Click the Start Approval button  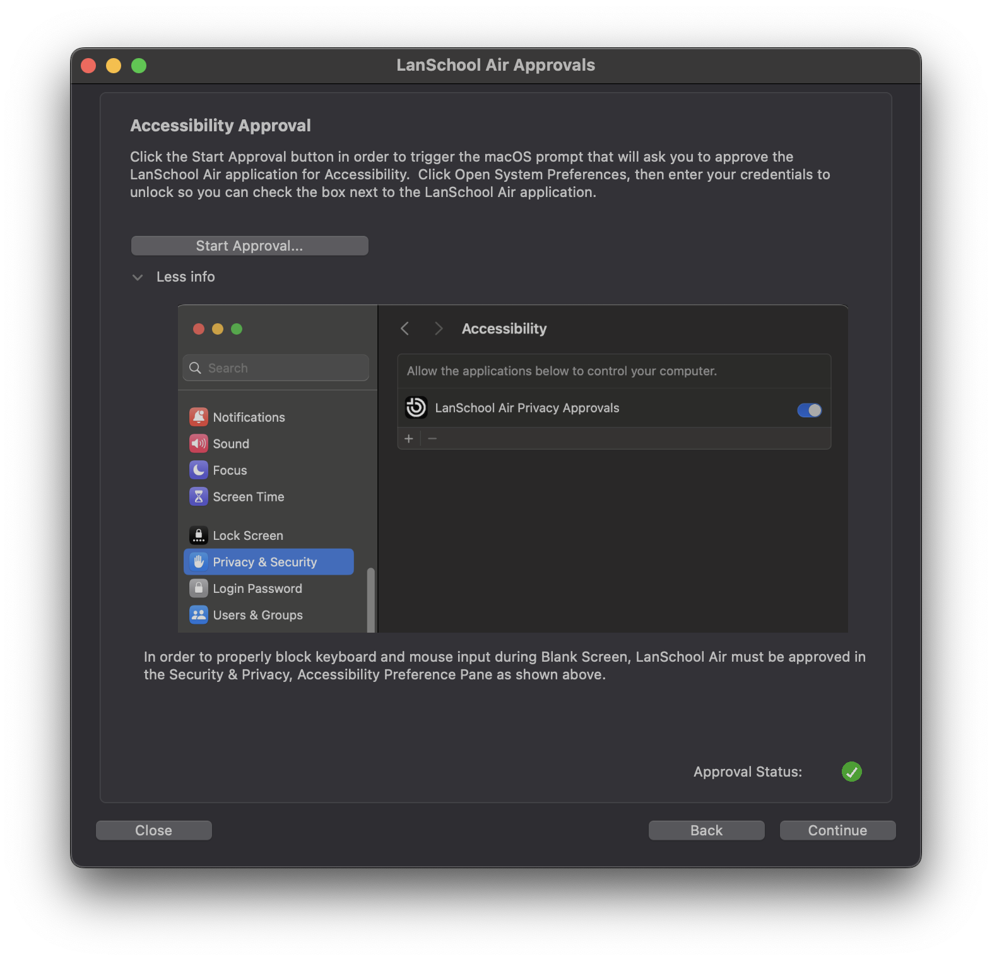(249, 246)
